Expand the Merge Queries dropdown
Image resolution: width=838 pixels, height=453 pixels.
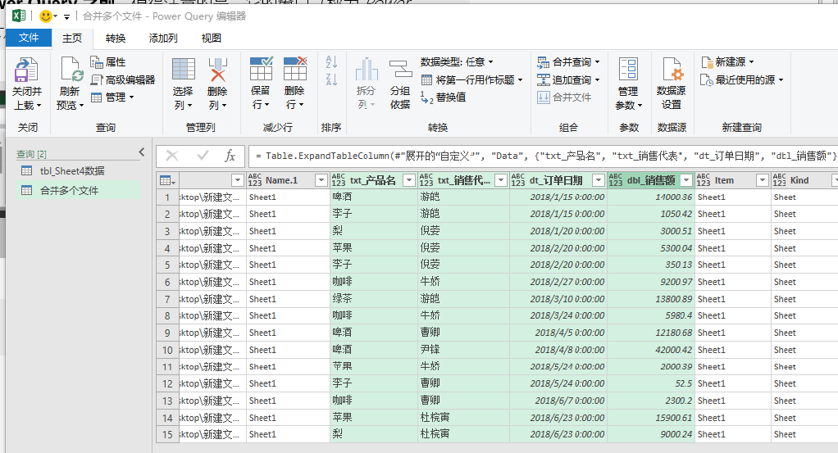[x=569, y=61]
